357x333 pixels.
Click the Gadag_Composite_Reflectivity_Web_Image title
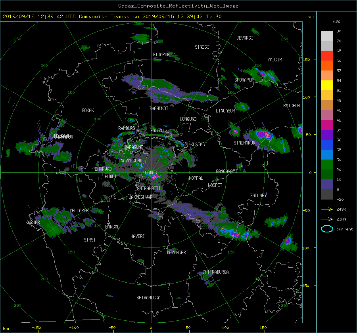click(x=178, y=6)
